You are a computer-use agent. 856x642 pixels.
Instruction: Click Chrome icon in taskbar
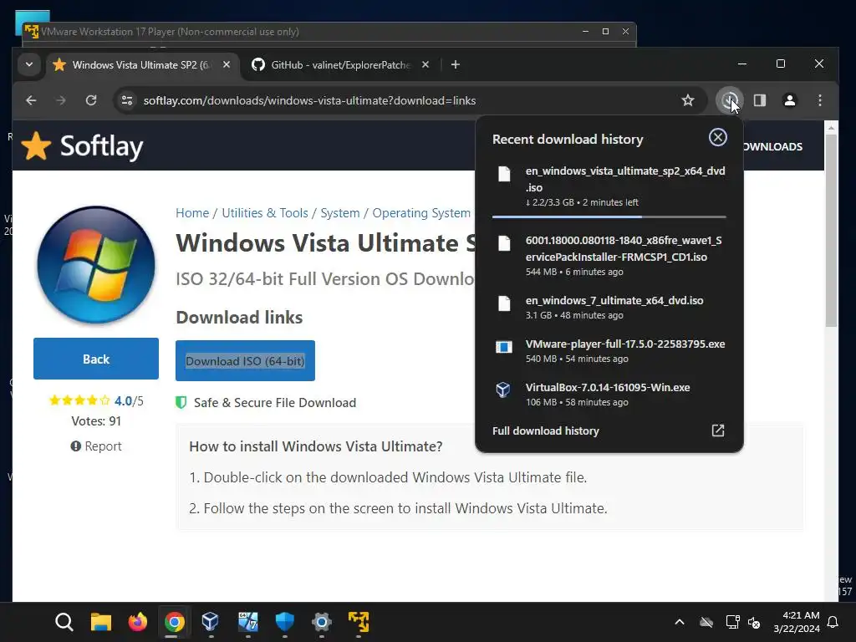(x=174, y=622)
